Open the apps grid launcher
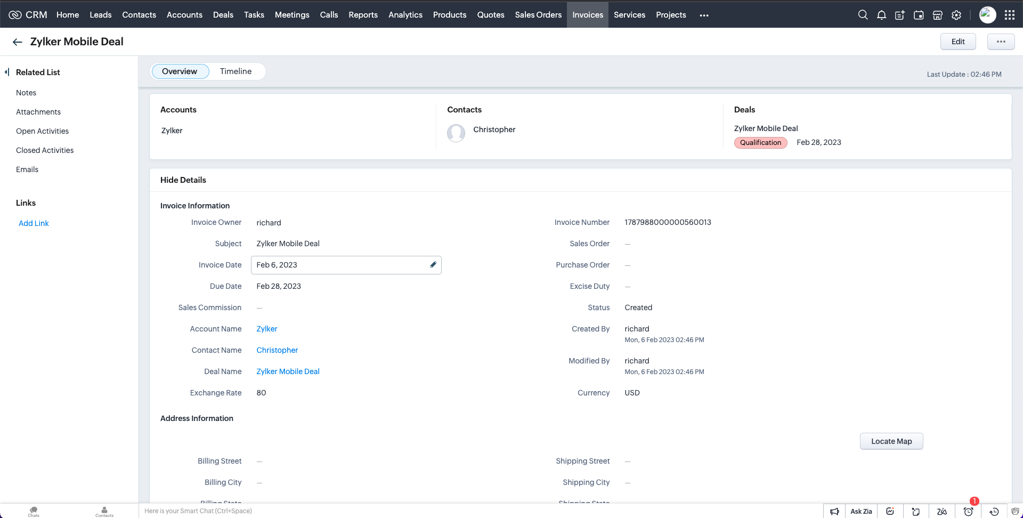The height and width of the screenshot is (518, 1023). [1009, 15]
